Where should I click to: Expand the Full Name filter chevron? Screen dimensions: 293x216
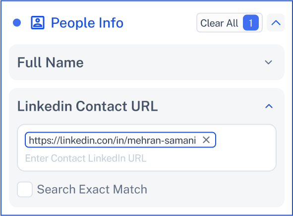click(x=269, y=62)
